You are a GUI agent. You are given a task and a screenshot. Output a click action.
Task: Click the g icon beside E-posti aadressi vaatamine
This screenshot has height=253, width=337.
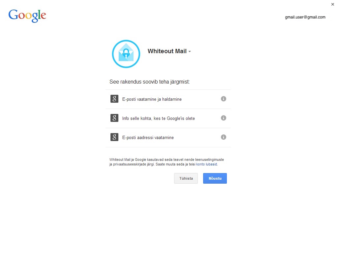pos(114,137)
